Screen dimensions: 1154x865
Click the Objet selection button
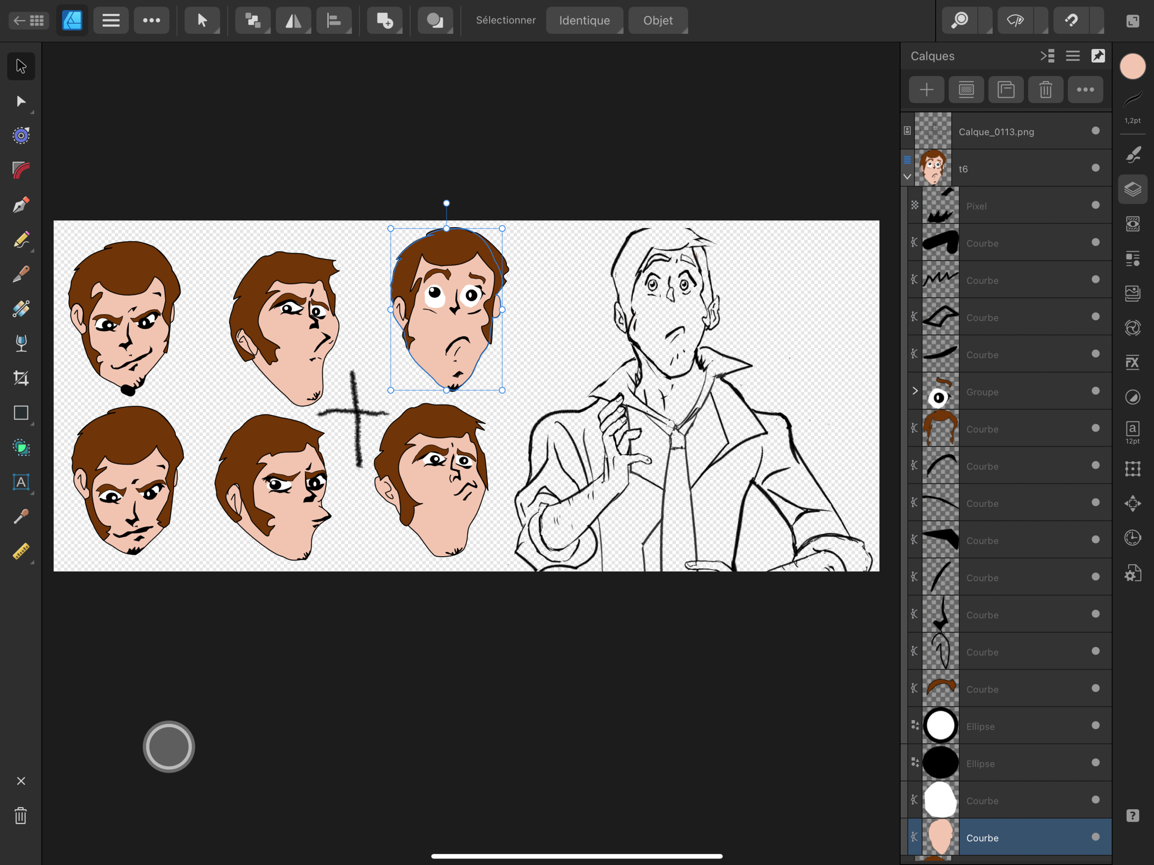[x=657, y=20]
